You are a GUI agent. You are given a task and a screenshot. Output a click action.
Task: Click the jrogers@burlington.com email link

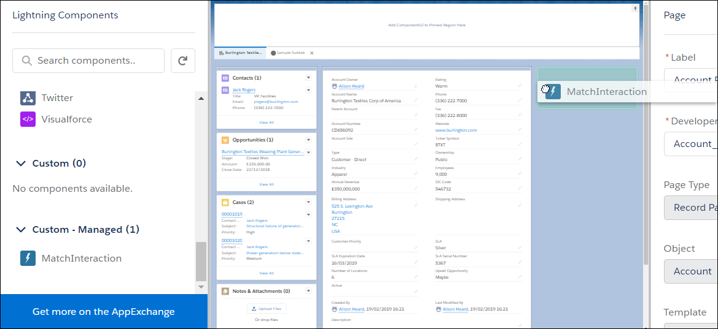tap(276, 102)
